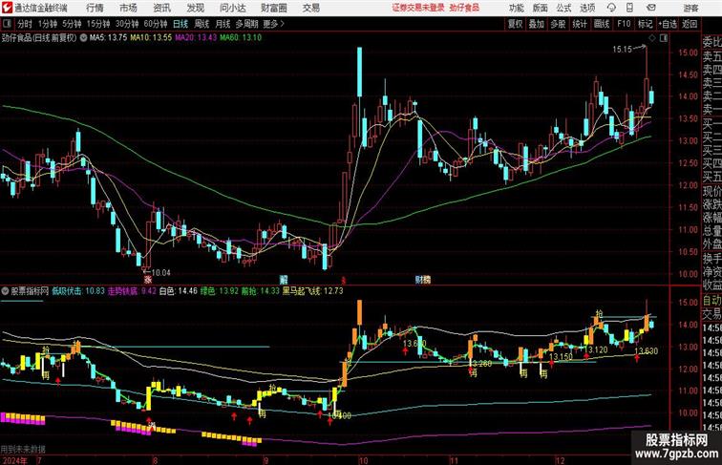
Task: Click the 游客 user account label
Action: point(690,8)
